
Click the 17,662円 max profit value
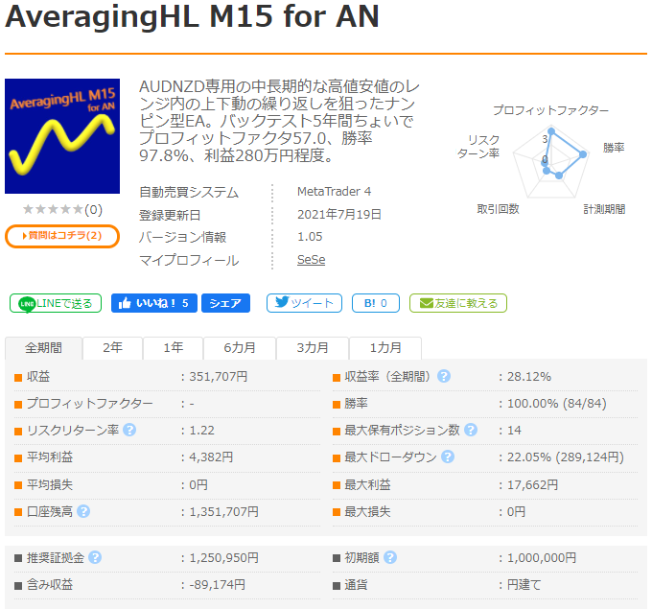533,484
